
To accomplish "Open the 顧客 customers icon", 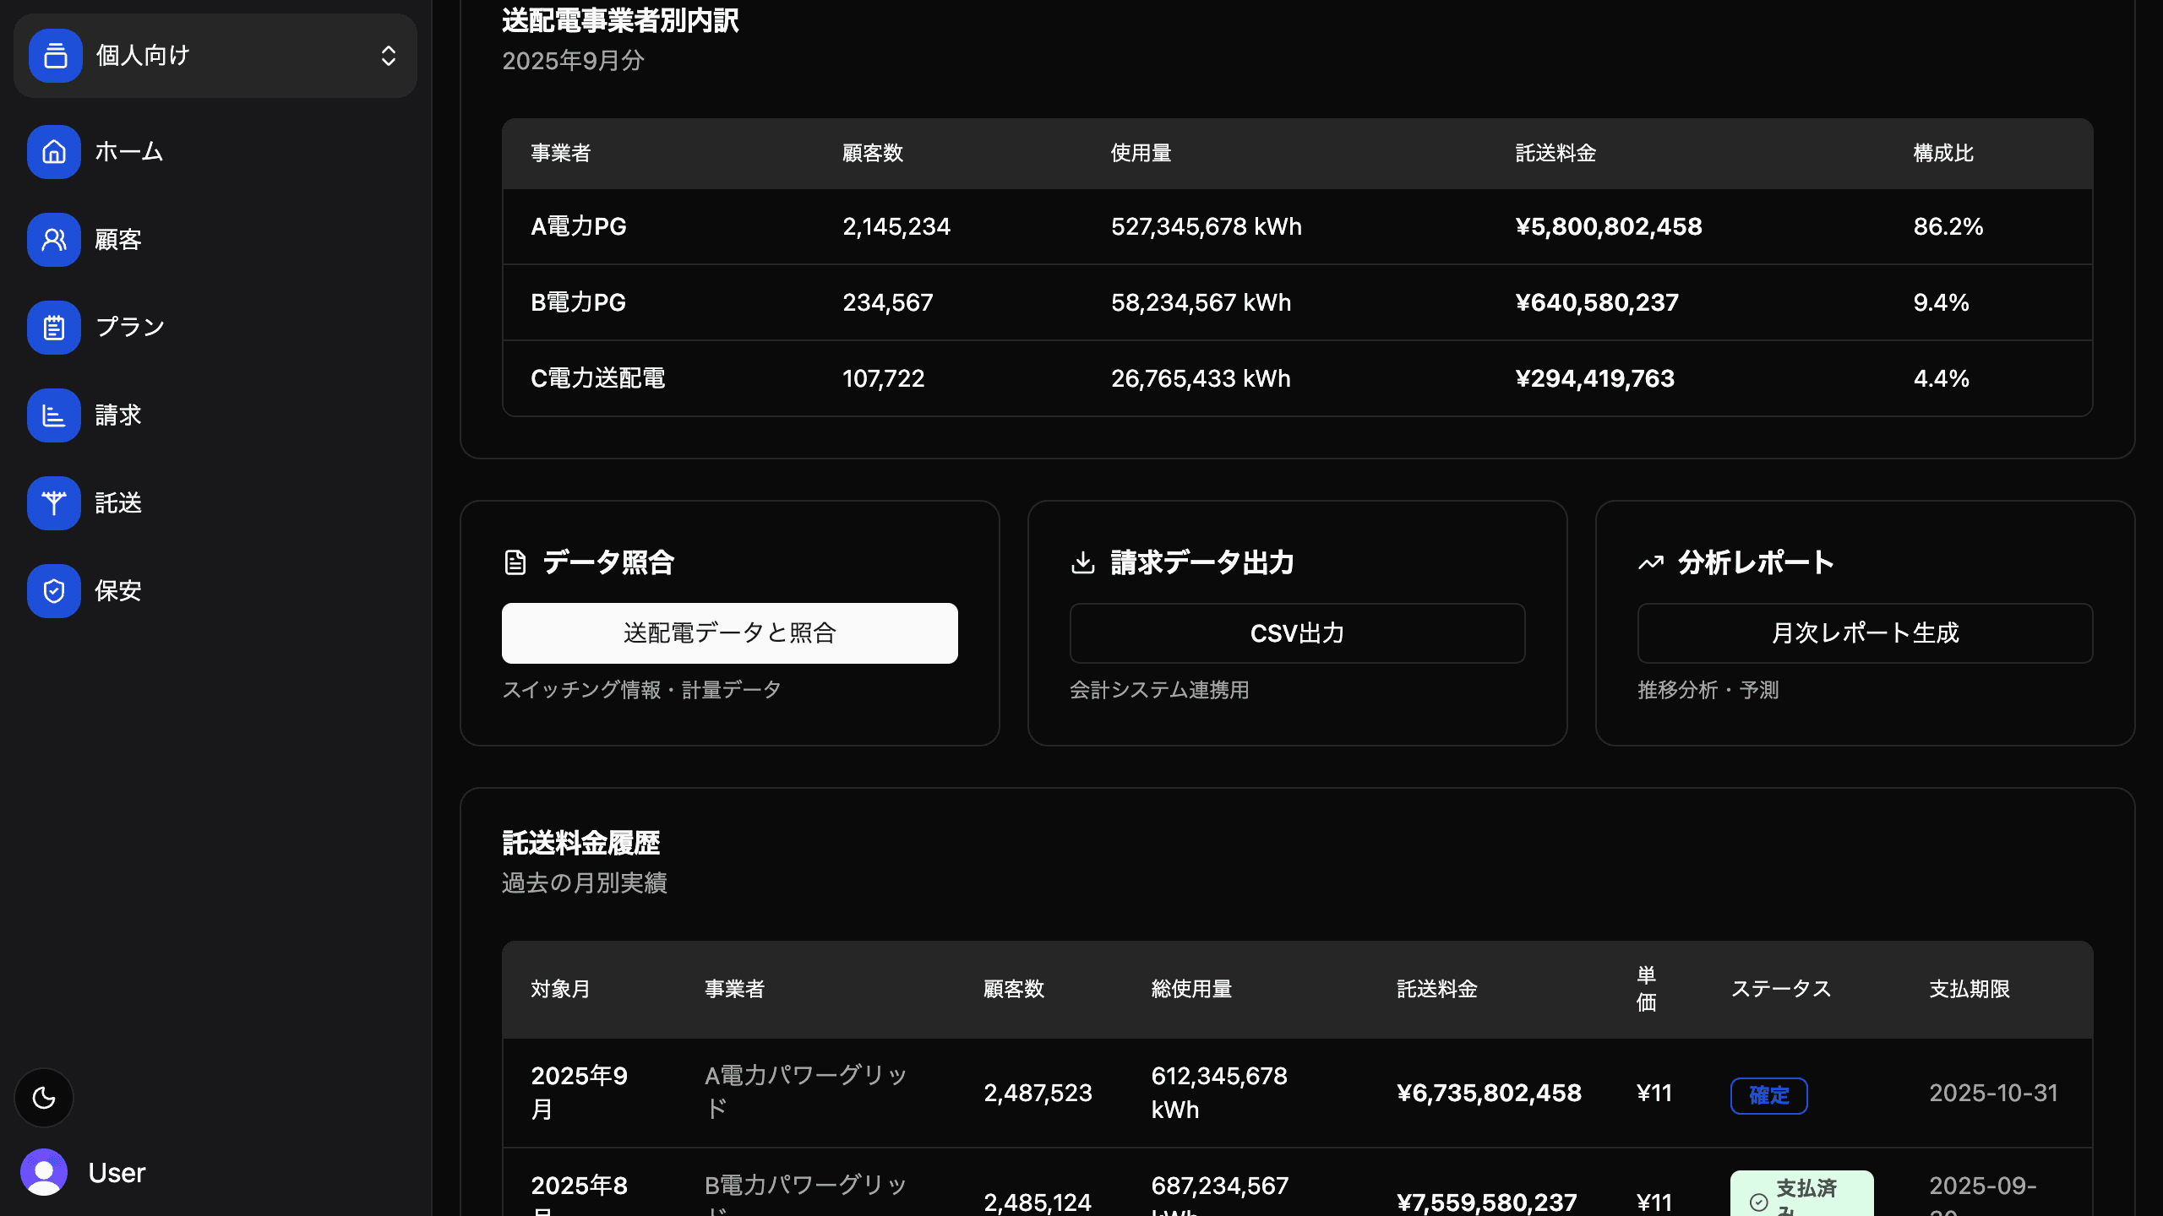I will (54, 240).
